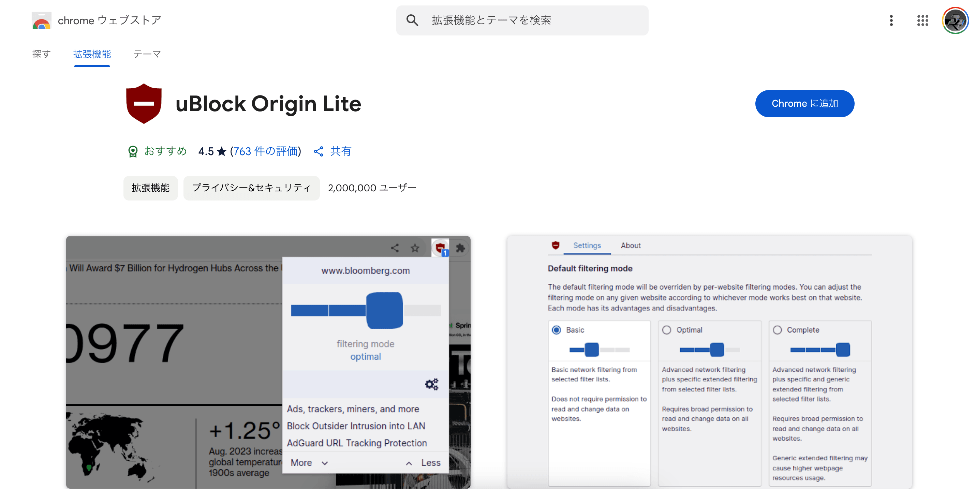Open the first screenshot thumbnail with bloomberg popup
Image resolution: width=976 pixels, height=489 pixels.
click(x=268, y=362)
